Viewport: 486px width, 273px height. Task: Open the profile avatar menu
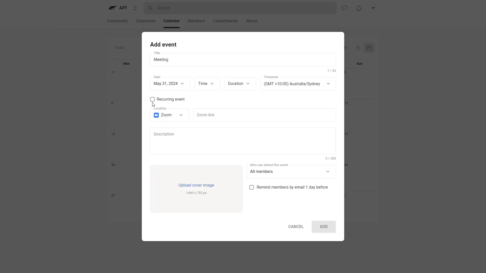pos(373,8)
